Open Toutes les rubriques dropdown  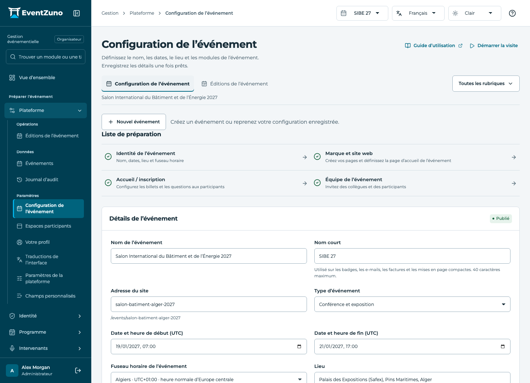pos(486,84)
